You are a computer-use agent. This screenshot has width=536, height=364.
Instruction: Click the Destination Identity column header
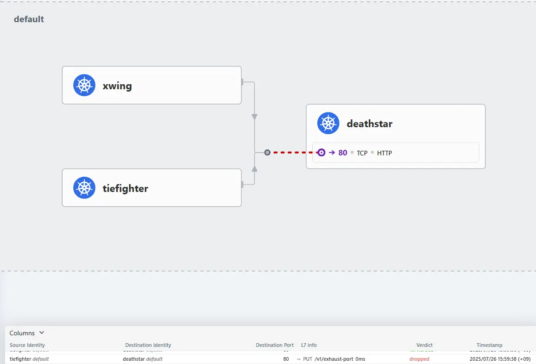click(148, 345)
